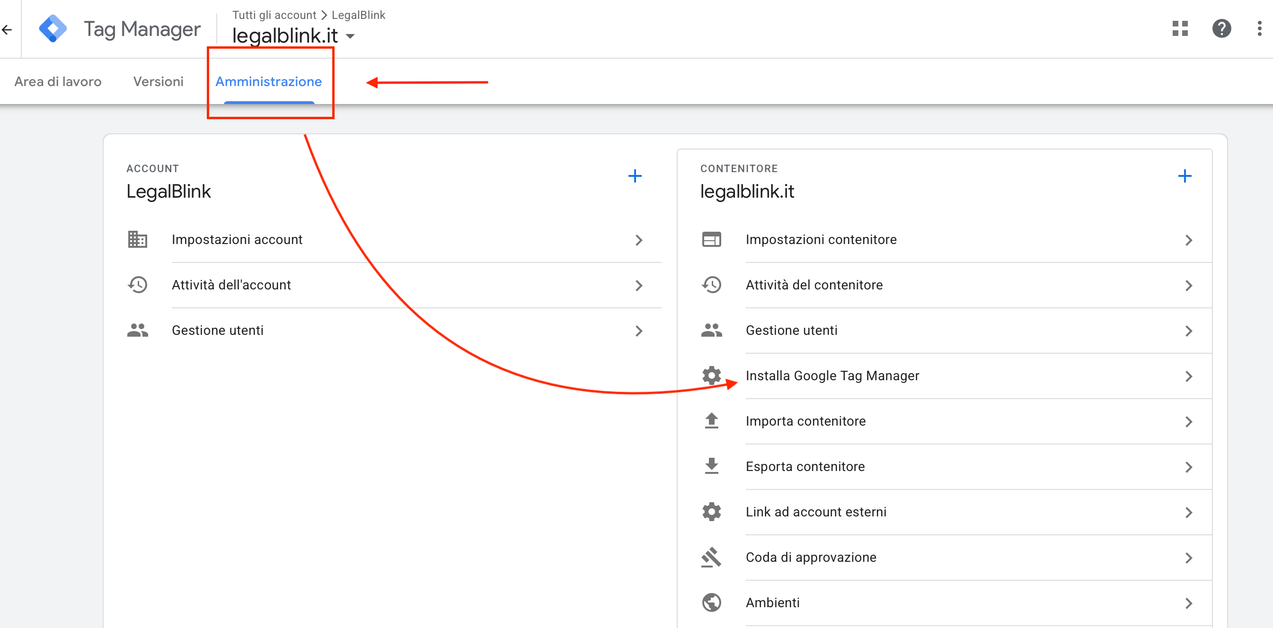
Task: Open Impostazioni contenitore label
Action: [822, 239]
